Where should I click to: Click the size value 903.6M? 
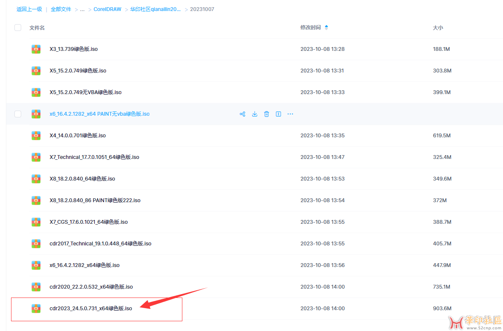pos(442,309)
